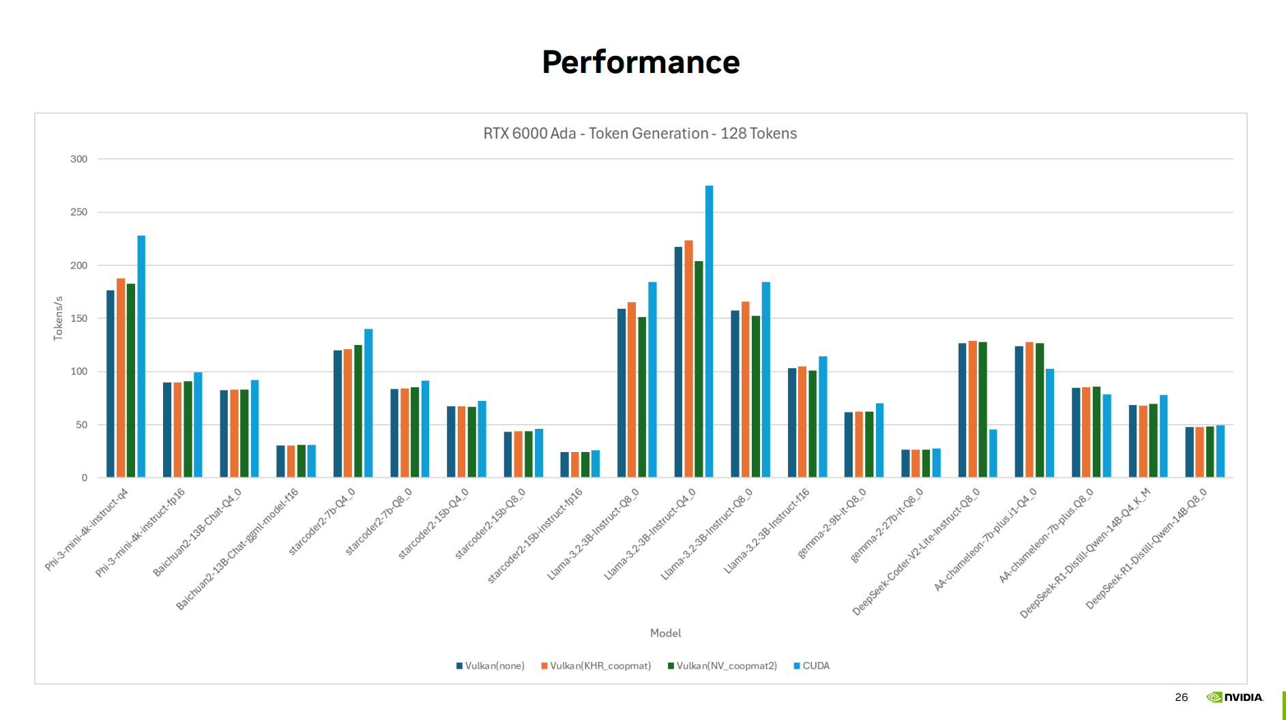This screenshot has height=720, width=1286.
Task: Select the CUDA bar for starcoder2-7b-Q4_0
Action: (x=368, y=403)
